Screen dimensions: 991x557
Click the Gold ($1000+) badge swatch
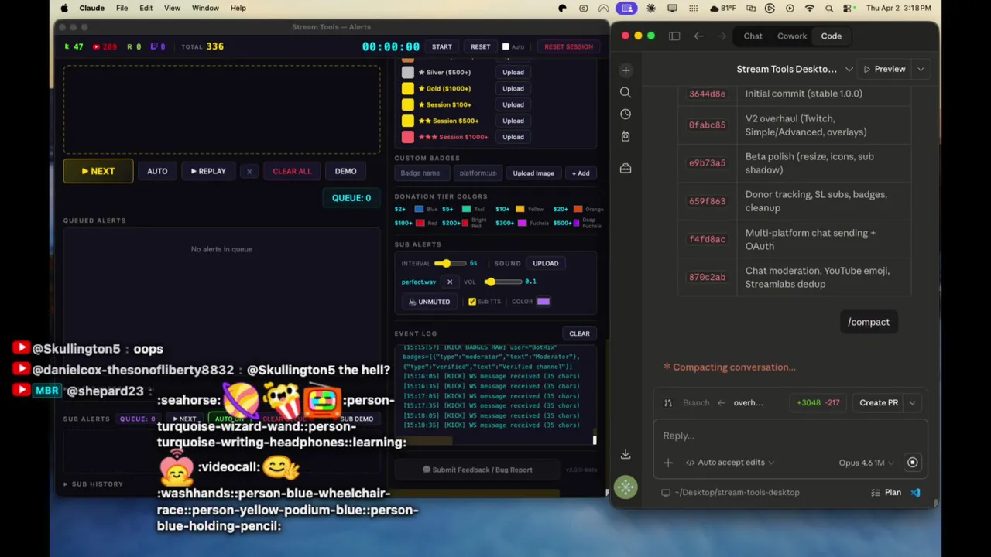pyautogui.click(x=408, y=89)
